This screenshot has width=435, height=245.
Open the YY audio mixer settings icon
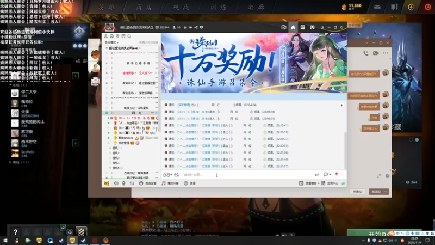click(x=132, y=183)
